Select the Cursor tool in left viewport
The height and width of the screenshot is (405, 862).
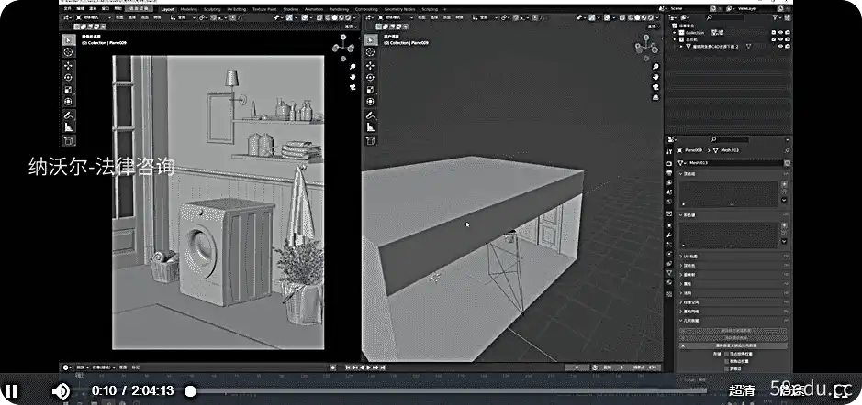(68, 51)
